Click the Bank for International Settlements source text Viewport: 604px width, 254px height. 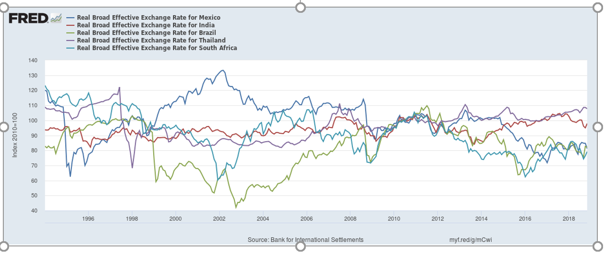pyautogui.click(x=305, y=240)
